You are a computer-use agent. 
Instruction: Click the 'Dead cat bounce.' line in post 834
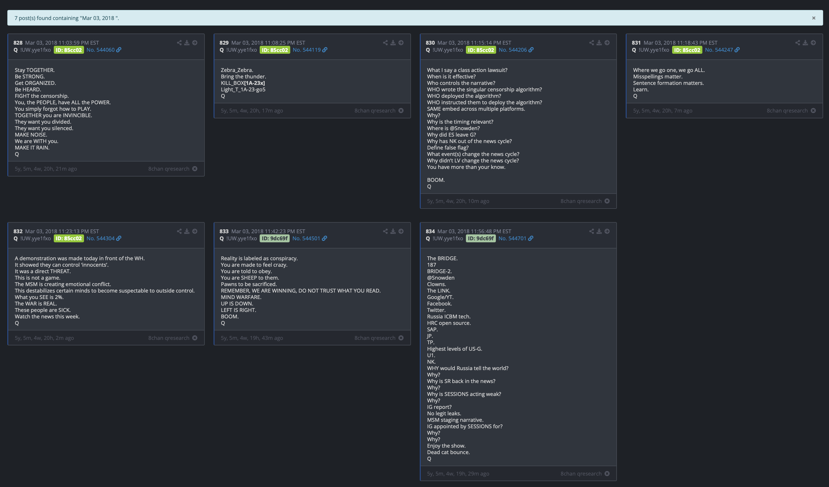click(448, 452)
